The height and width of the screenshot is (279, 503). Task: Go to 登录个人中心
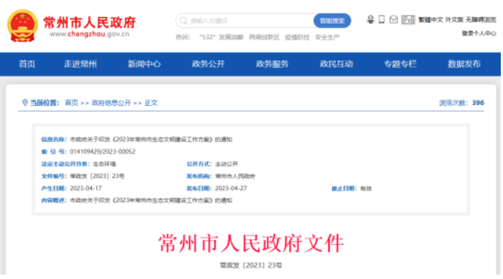[479, 33]
